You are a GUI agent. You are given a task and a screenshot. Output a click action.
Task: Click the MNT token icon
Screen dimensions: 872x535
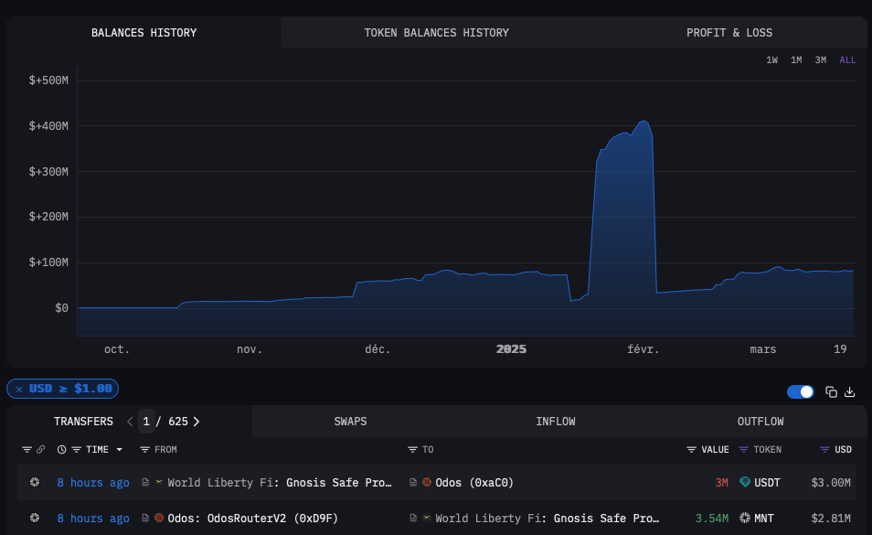click(745, 518)
